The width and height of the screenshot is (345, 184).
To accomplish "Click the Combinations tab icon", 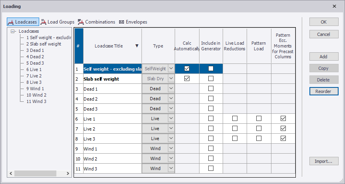I will [81, 22].
